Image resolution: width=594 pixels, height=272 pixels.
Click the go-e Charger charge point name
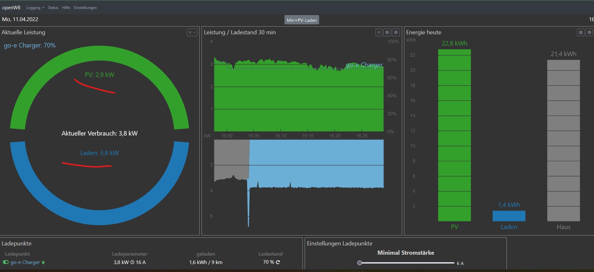click(x=25, y=262)
